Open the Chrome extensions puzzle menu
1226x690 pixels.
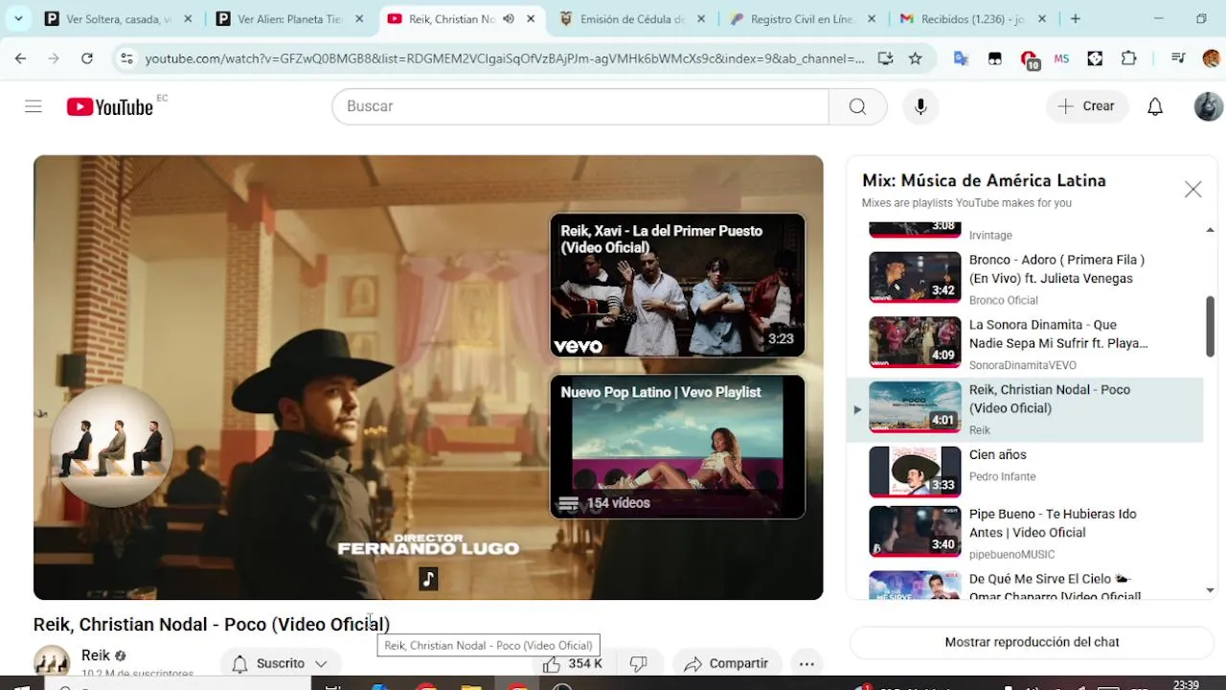(1129, 58)
